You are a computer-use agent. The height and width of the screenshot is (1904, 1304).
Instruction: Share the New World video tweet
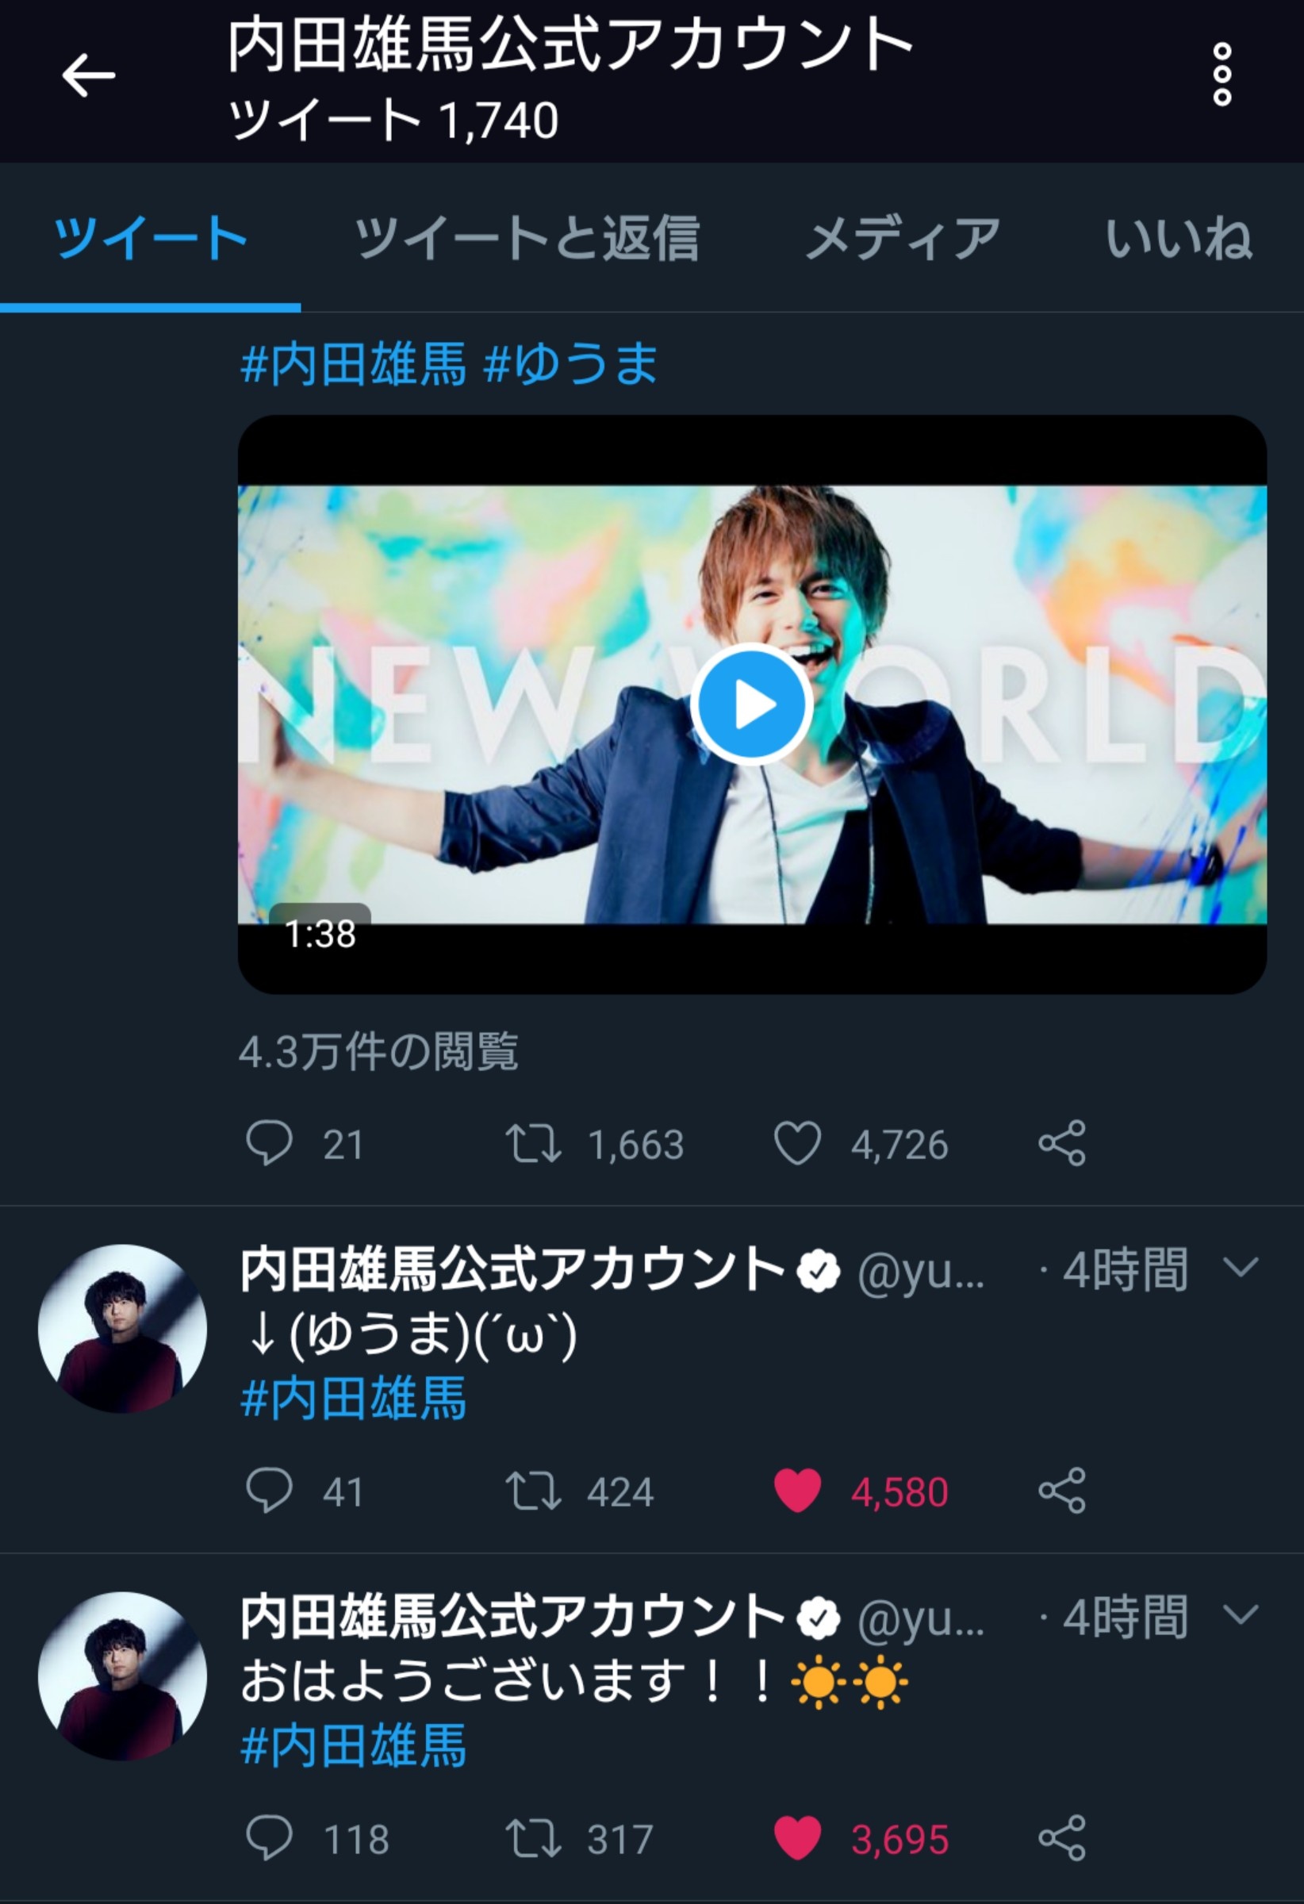tap(1061, 1144)
